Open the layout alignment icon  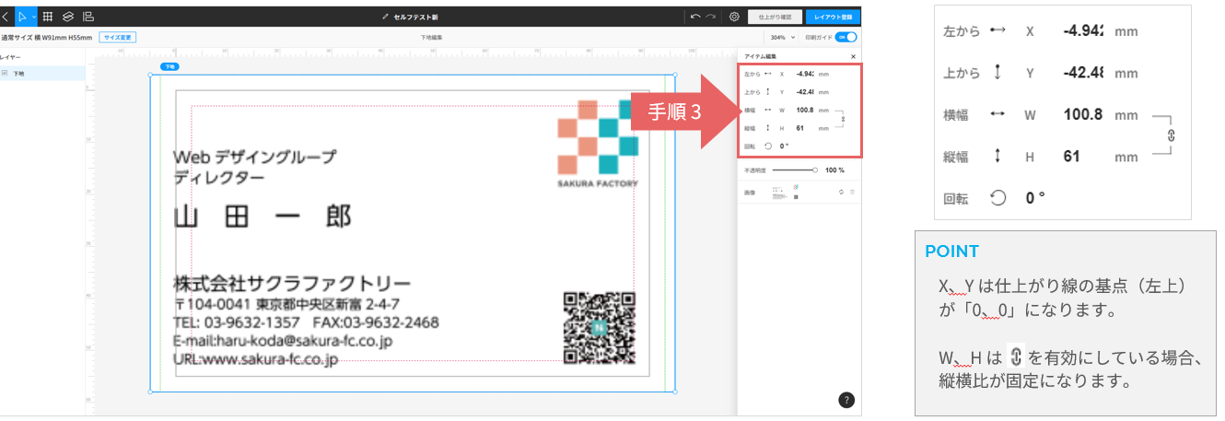pos(87,16)
